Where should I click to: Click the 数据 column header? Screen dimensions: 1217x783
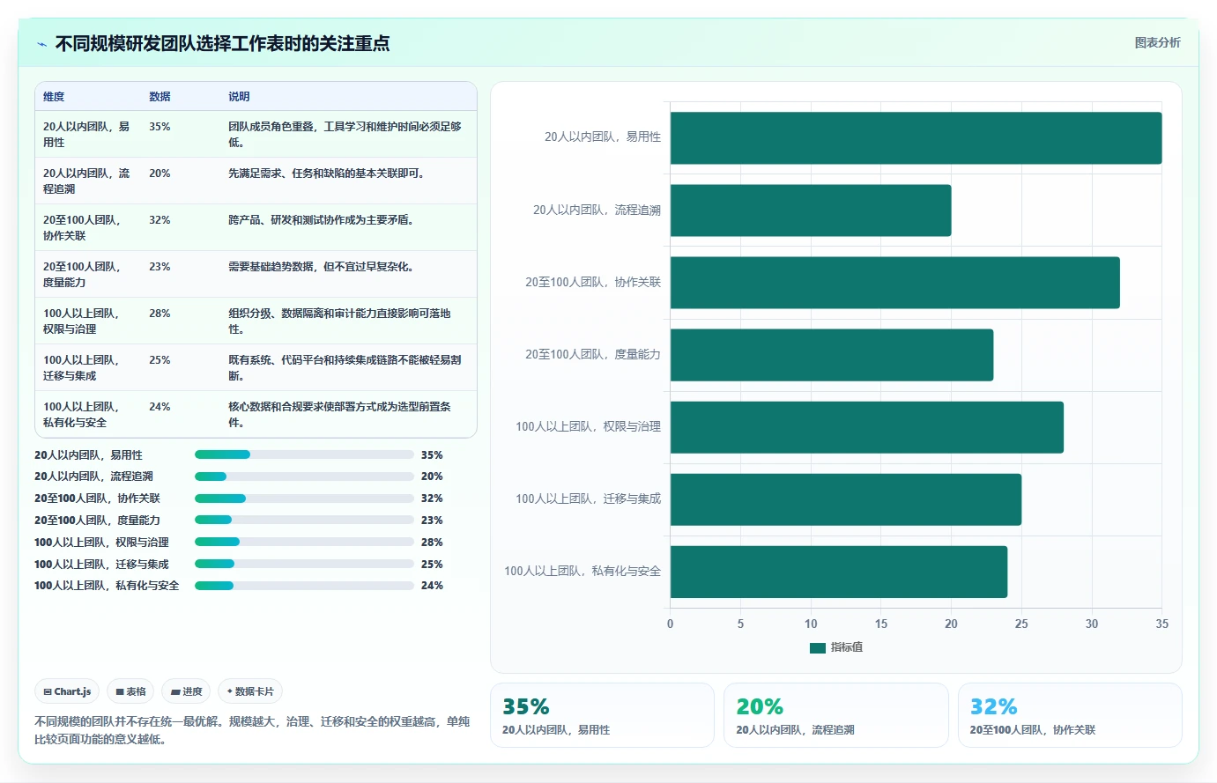click(x=160, y=97)
